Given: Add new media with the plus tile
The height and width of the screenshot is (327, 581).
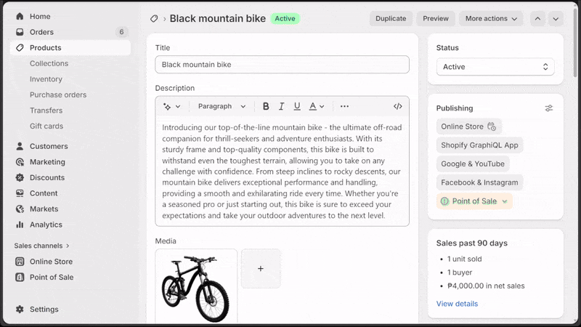Looking at the screenshot, I should (261, 268).
